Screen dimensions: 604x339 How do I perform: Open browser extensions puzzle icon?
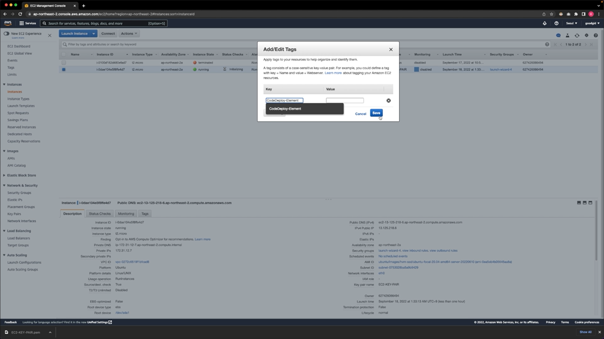(x=576, y=14)
